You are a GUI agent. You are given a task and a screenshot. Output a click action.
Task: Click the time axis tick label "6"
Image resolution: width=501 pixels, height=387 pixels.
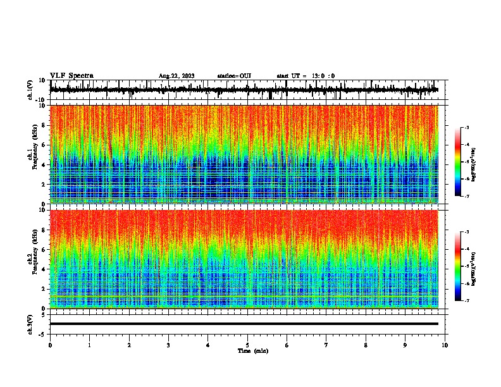point(287,345)
